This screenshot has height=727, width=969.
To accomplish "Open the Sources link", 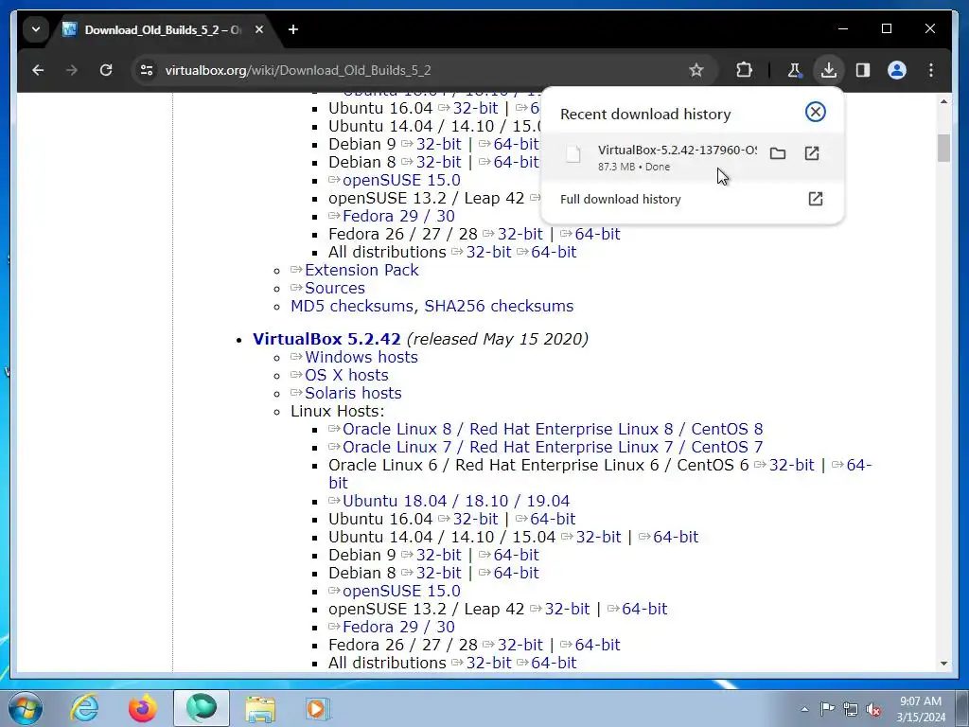I will (x=334, y=288).
